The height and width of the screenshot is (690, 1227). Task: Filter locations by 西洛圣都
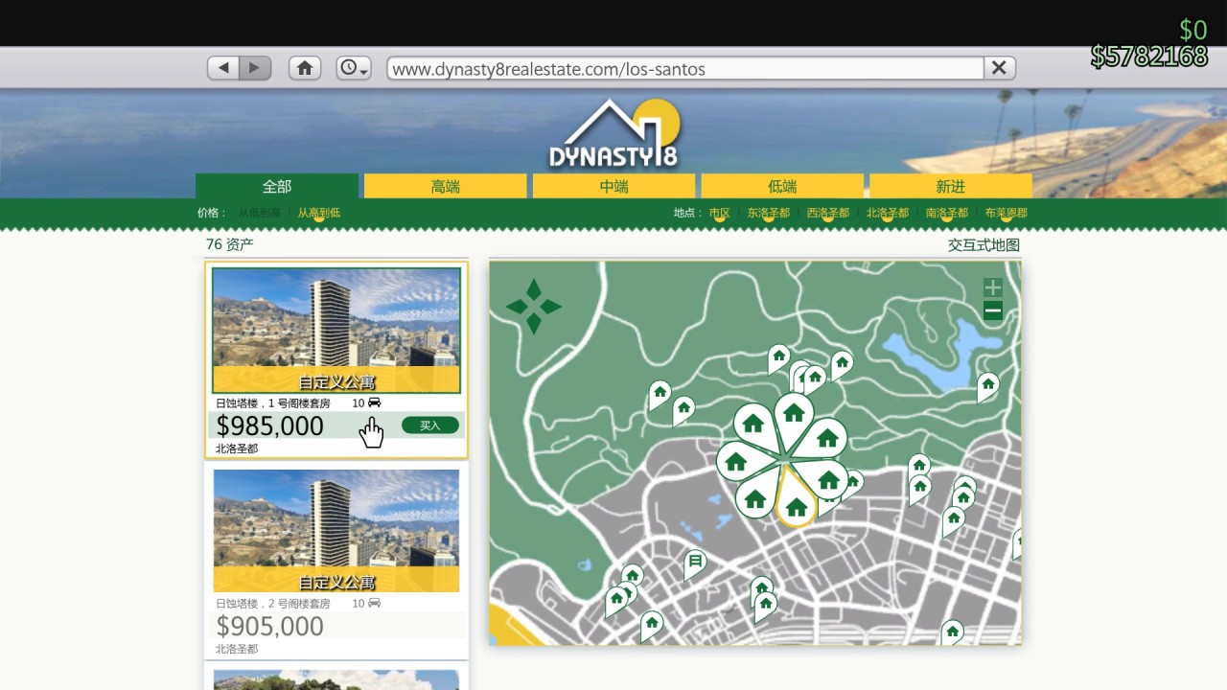click(x=828, y=213)
